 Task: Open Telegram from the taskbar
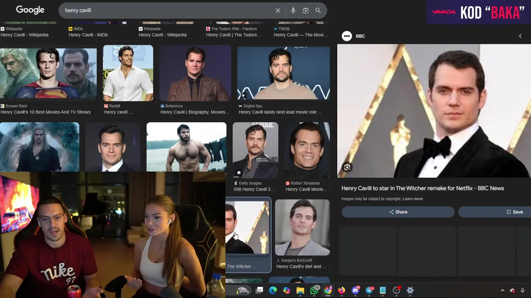369,291
